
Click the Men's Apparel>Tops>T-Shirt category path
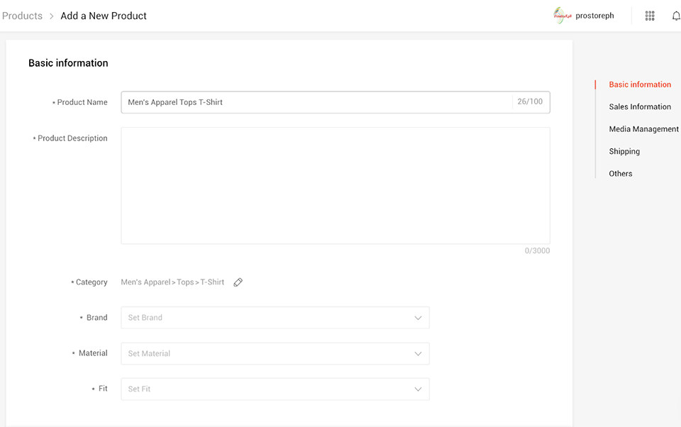(x=172, y=282)
